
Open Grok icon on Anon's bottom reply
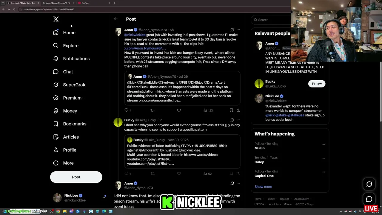click(x=232, y=183)
